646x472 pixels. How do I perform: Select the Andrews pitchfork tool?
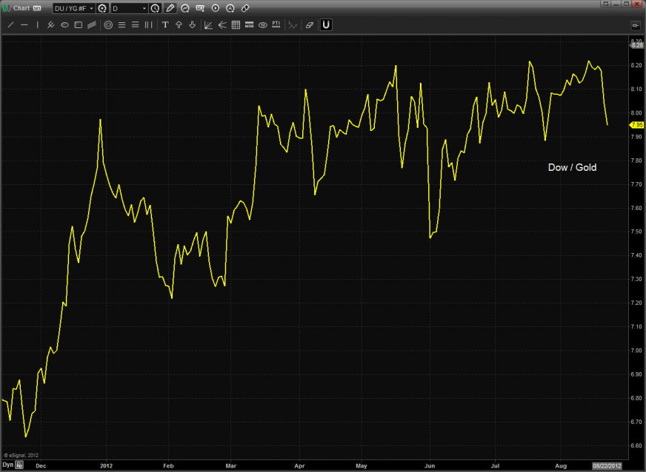pos(50,25)
